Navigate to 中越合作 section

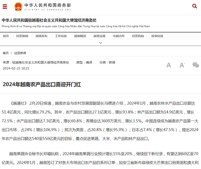(118, 36)
